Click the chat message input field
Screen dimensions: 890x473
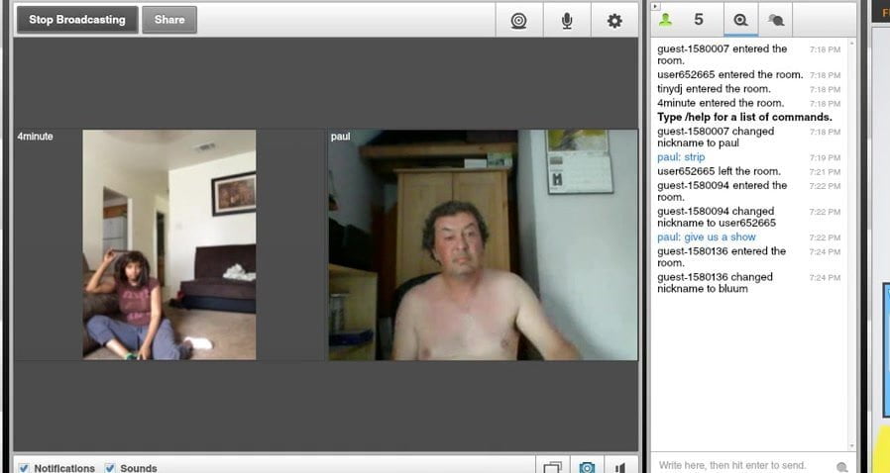click(743, 465)
